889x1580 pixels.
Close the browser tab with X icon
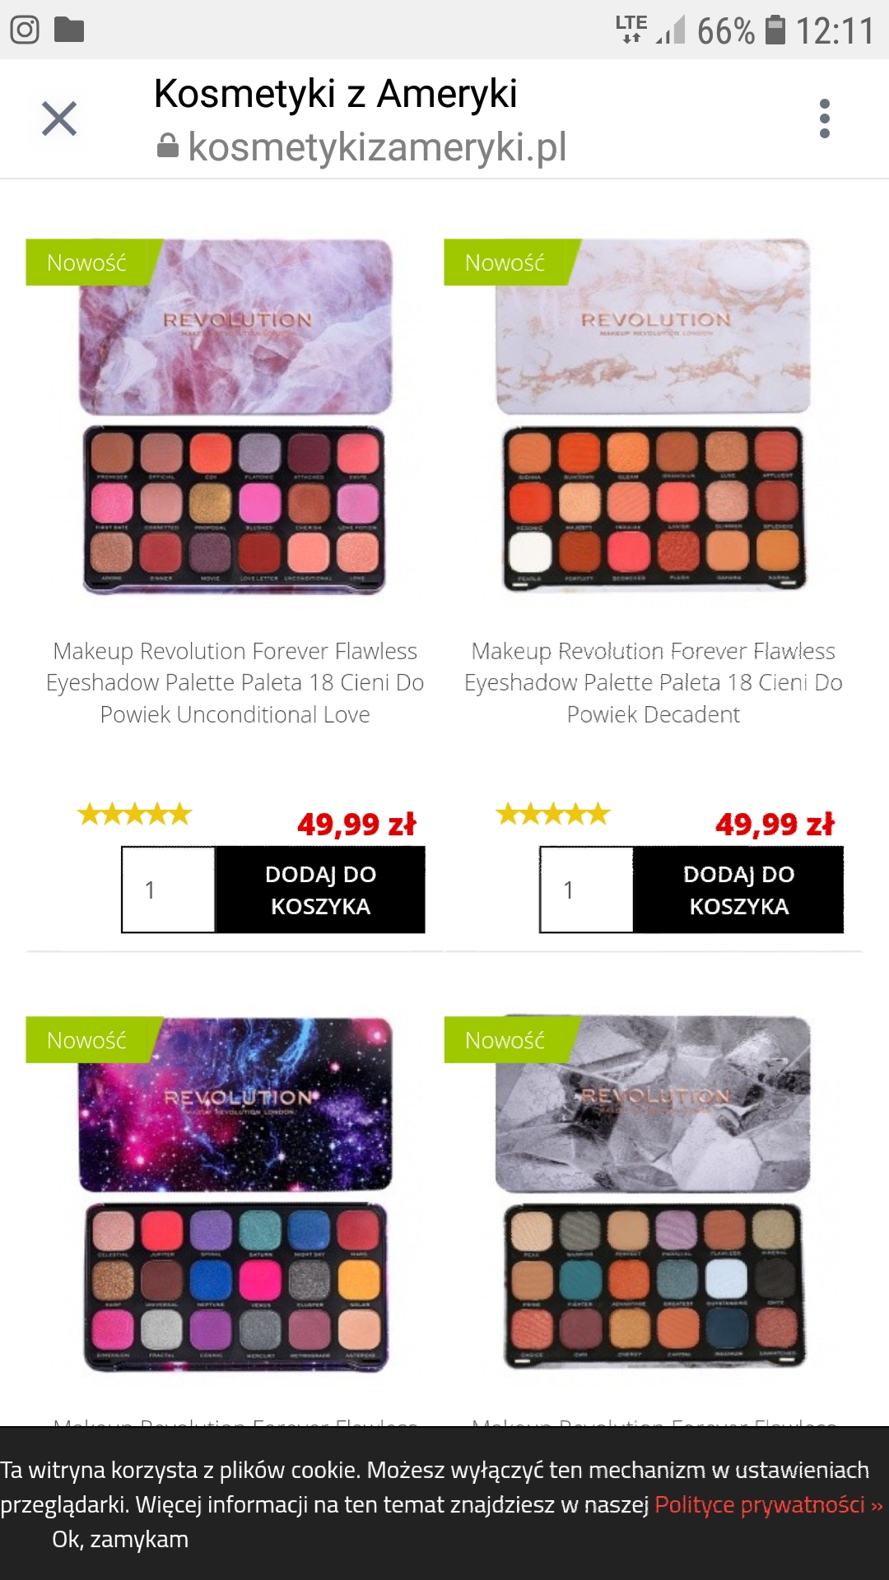59,118
